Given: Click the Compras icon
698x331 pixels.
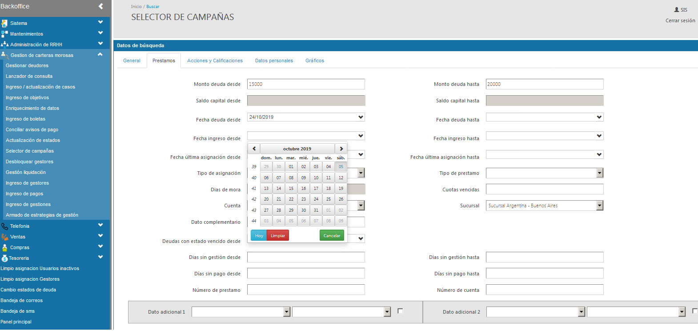Looking at the screenshot, I should (4, 247).
